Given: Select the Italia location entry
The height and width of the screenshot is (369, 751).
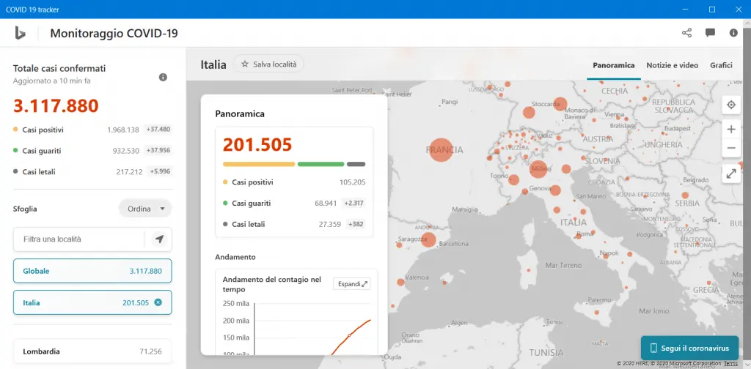Looking at the screenshot, I should pos(92,302).
